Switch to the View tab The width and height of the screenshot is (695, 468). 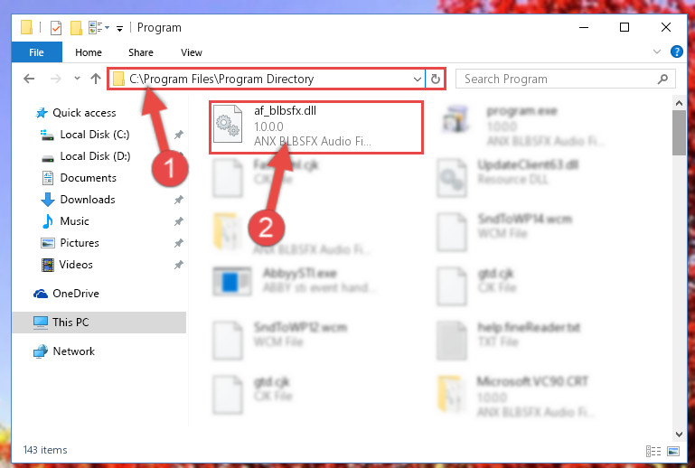191,52
